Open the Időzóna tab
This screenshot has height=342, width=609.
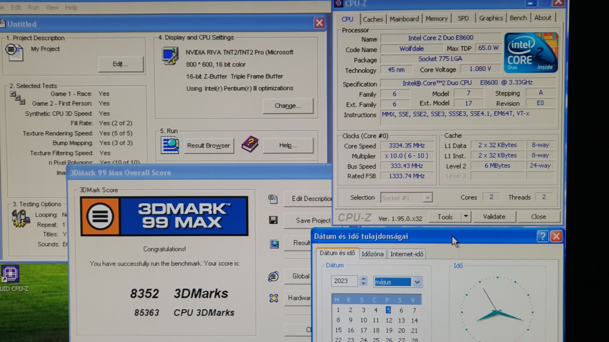pyautogui.click(x=372, y=254)
